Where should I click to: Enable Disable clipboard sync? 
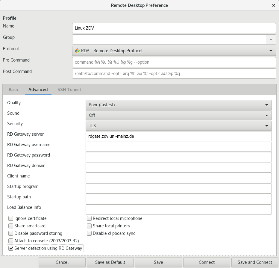(x=89, y=233)
